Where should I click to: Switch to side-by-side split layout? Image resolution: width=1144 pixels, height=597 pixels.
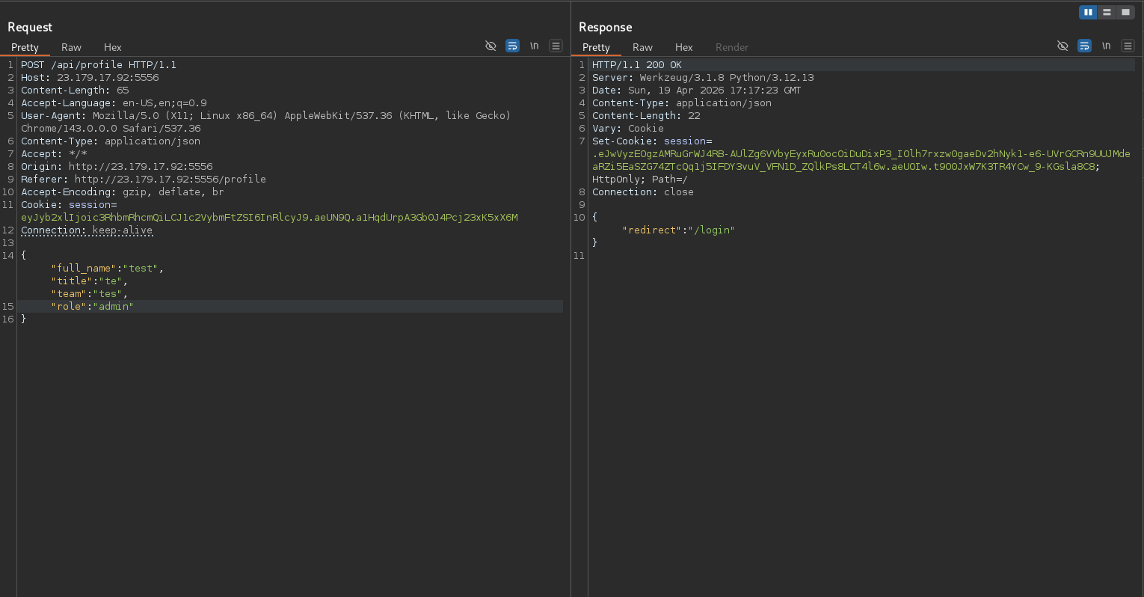click(1088, 12)
